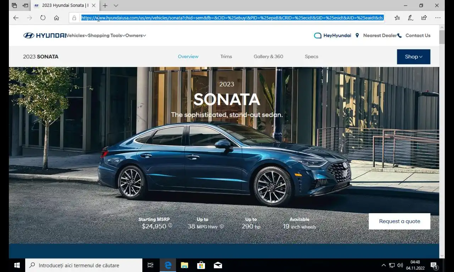Click the Nearest Dealer pin icon
This screenshot has width=454, height=272.
357,35
